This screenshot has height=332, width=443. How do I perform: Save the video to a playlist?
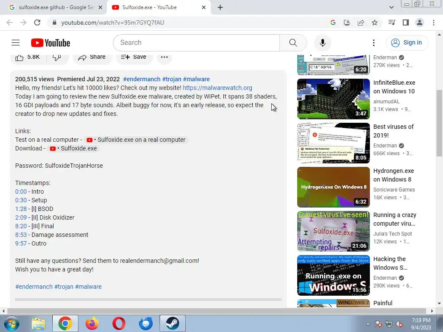click(134, 57)
